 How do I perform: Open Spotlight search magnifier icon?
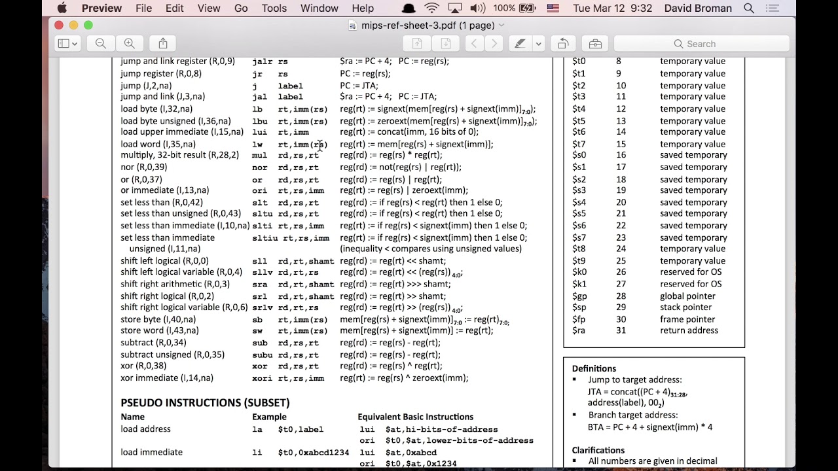pos(749,9)
